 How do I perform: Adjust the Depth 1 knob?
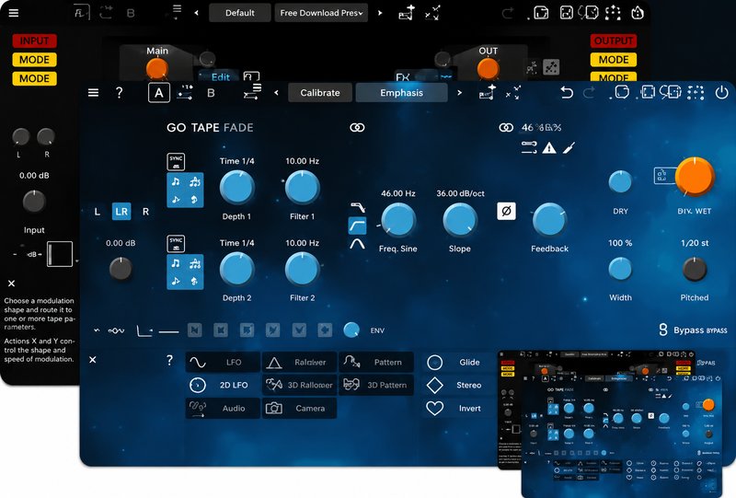237,188
